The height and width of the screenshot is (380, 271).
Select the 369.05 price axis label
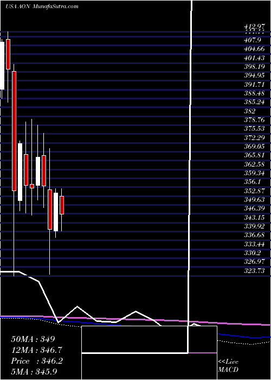coord(254,147)
